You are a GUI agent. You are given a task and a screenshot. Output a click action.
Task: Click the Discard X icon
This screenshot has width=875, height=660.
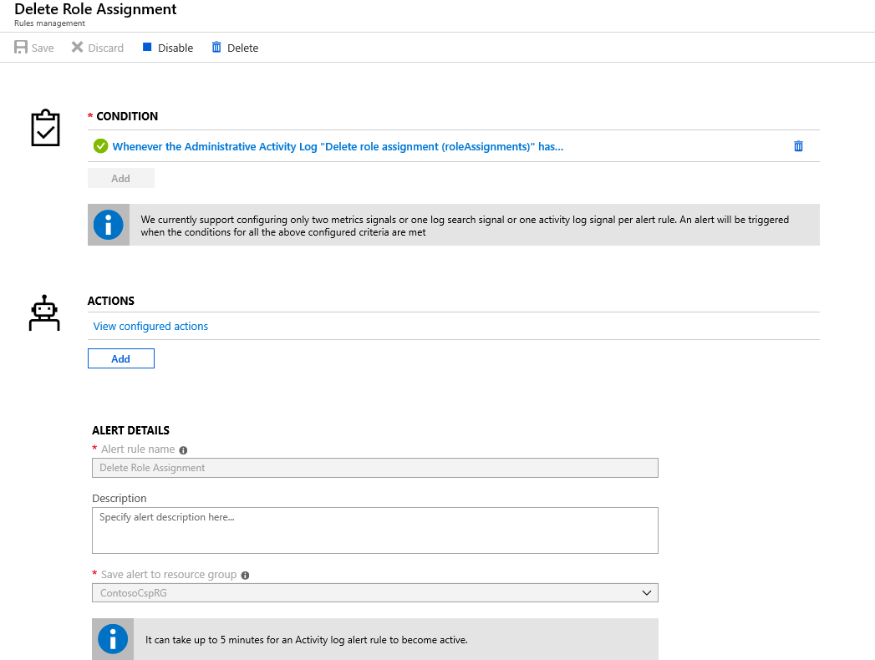pyautogui.click(x=77, y=47)
